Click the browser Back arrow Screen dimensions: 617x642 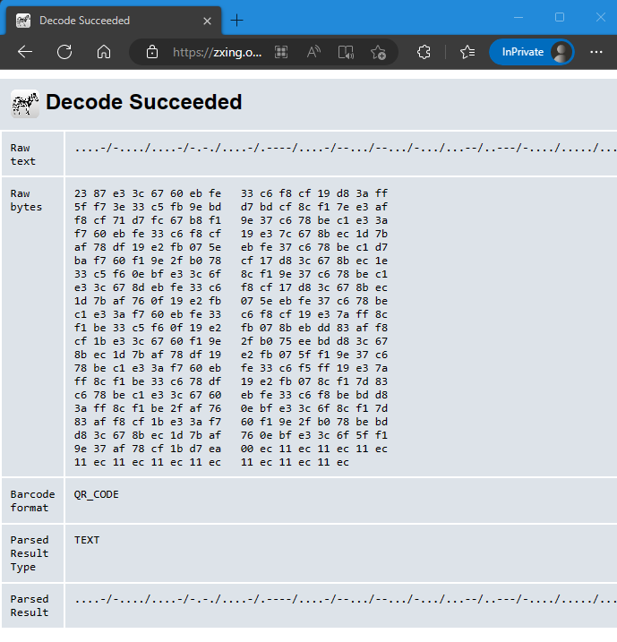click(24, 52)
